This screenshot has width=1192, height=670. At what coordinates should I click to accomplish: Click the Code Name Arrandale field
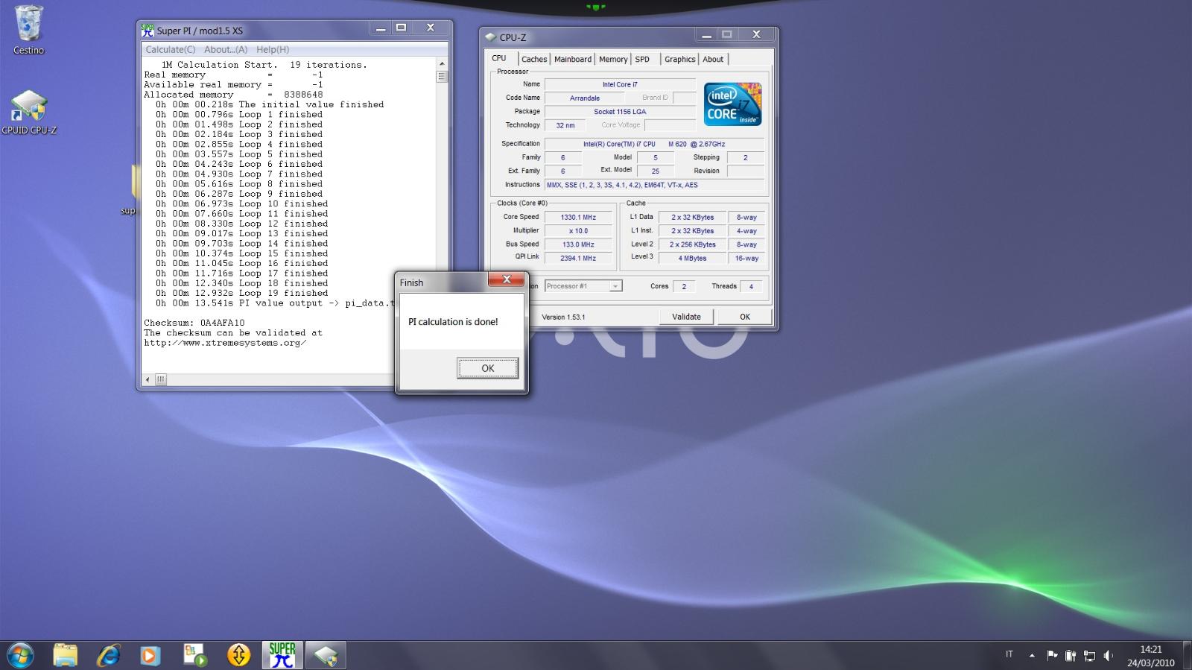coord(585,98)
